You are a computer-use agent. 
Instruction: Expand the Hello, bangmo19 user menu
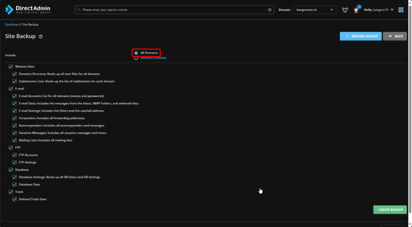378,10
